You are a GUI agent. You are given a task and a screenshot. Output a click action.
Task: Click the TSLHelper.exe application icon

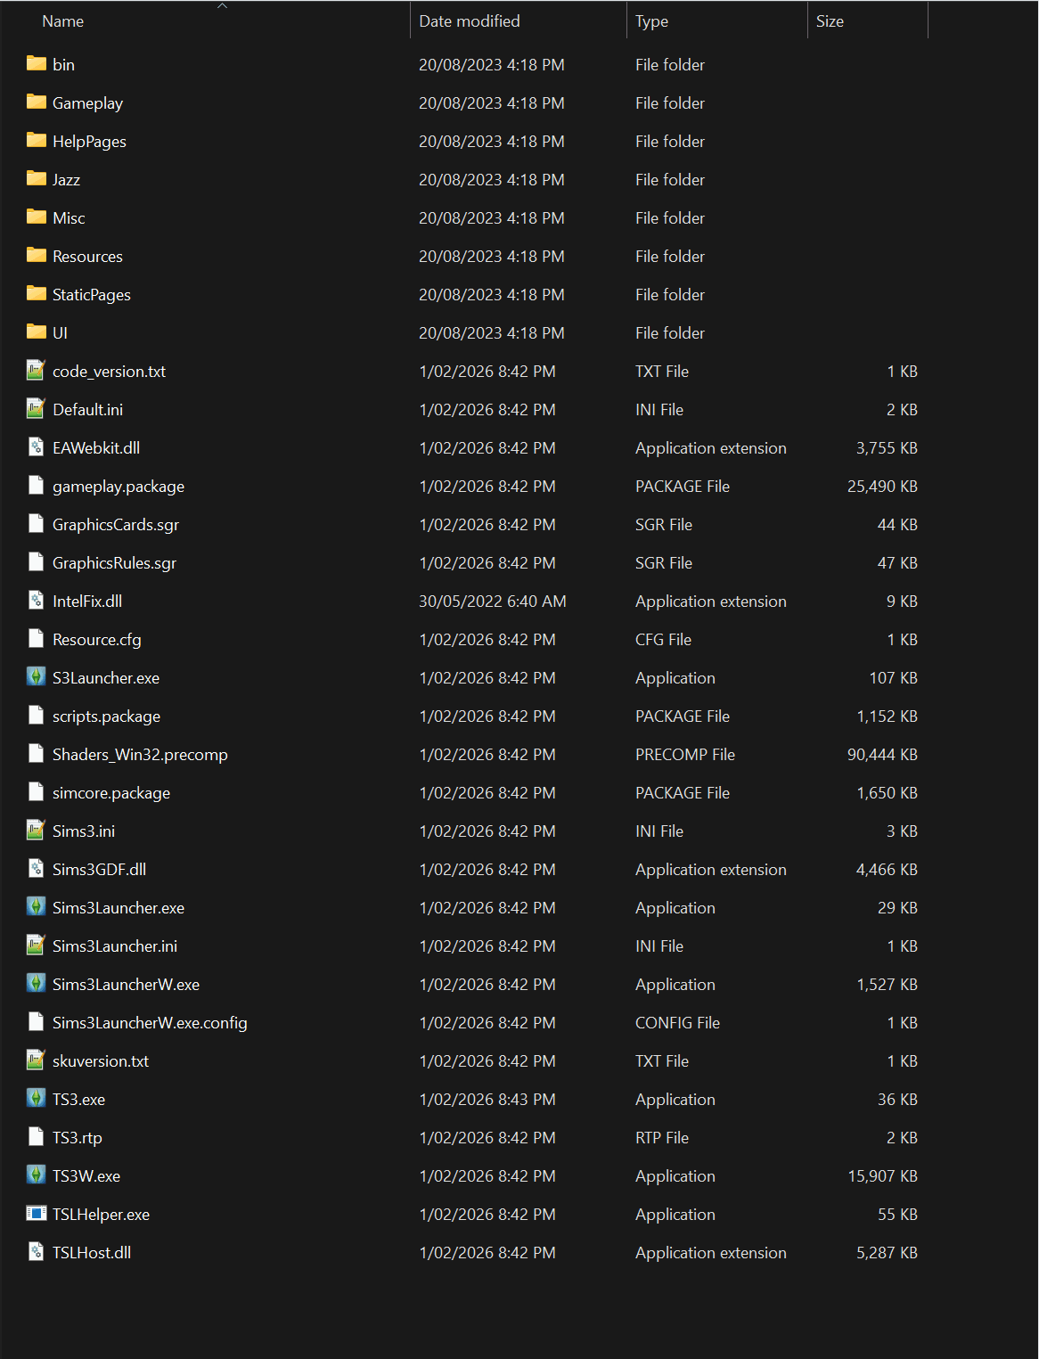click(x=36, y=1214)
